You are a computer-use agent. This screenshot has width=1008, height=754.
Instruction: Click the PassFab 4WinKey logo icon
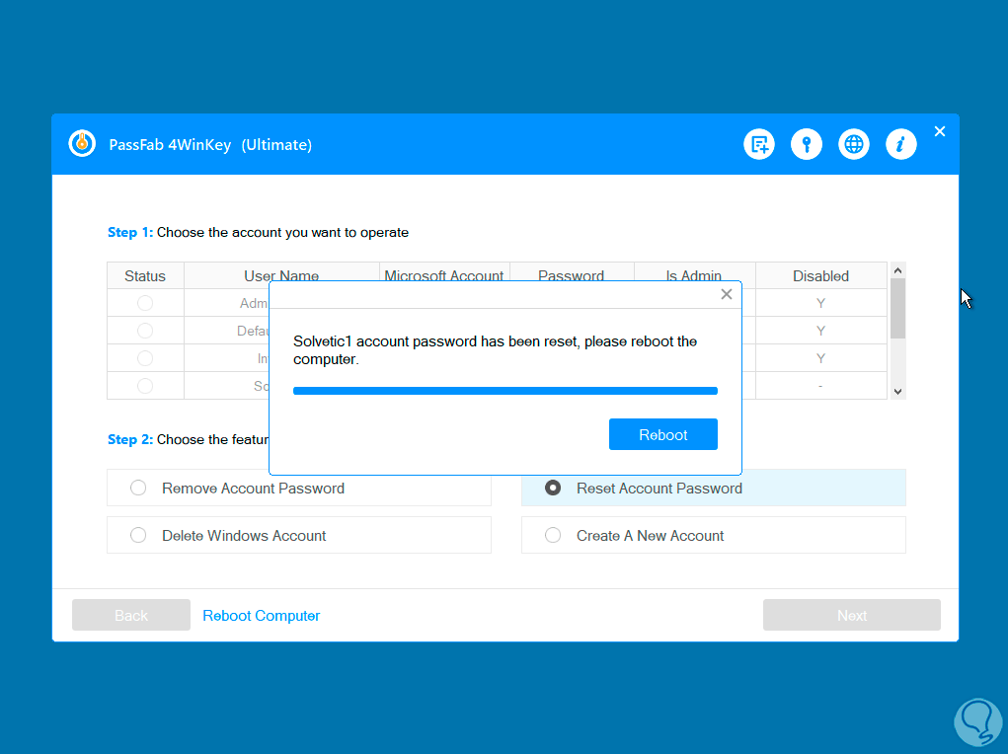[x=82, y=143]
